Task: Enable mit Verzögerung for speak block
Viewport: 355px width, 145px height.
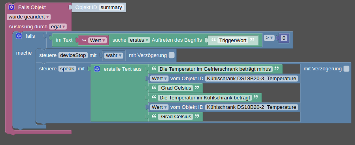Action: (346, 69)
